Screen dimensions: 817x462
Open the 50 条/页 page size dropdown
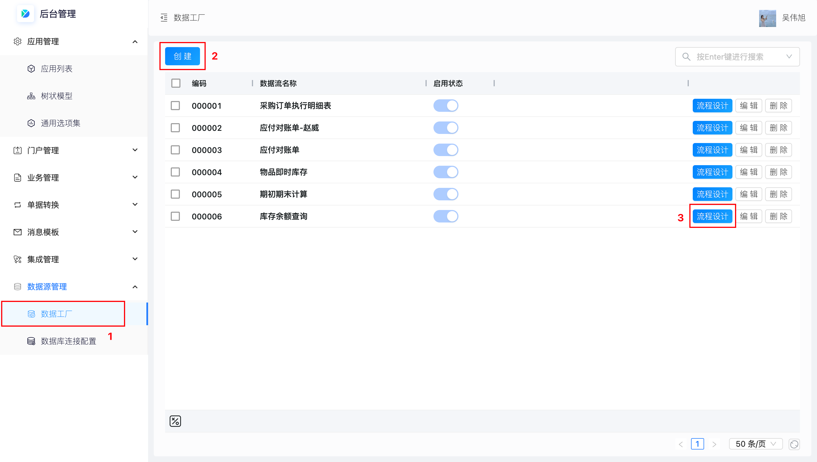[x=755, y=444]
